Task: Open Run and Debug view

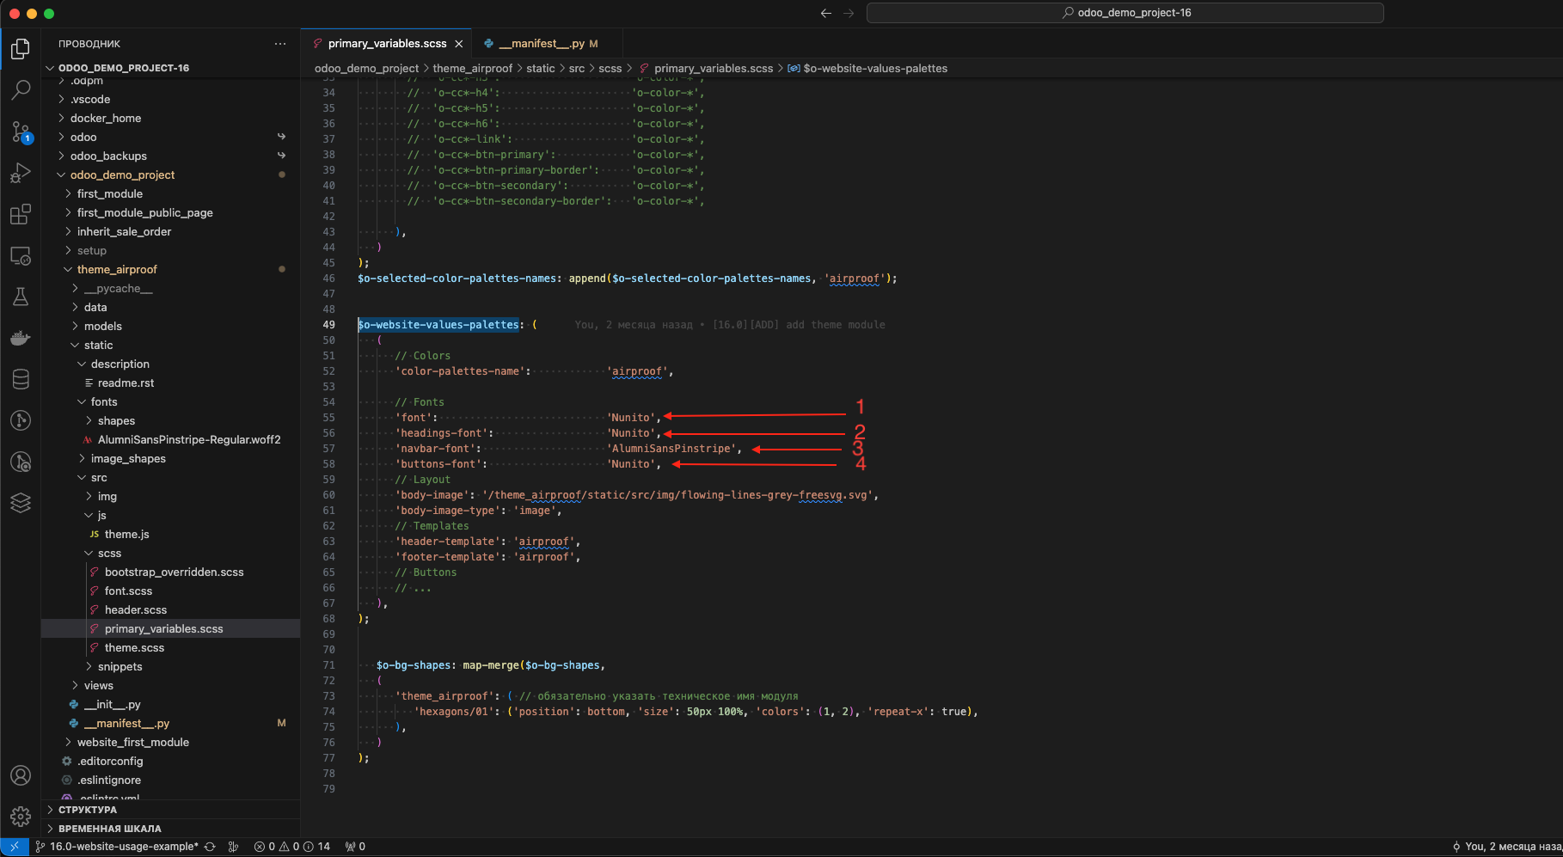Action: 21,173
